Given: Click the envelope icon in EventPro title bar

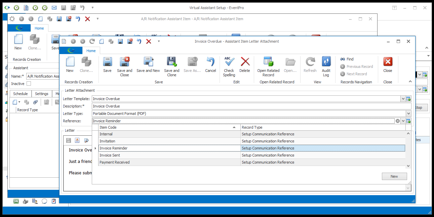Looking at the screenshot, I should pyautogui.click(x=54, y=7).
